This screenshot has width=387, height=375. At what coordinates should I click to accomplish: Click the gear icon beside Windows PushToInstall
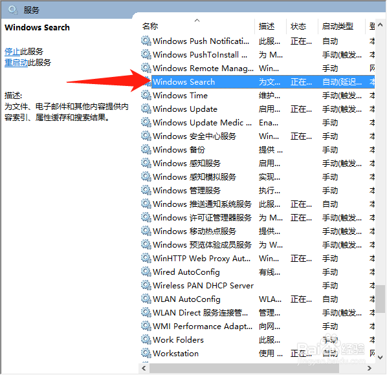(146, 54)
